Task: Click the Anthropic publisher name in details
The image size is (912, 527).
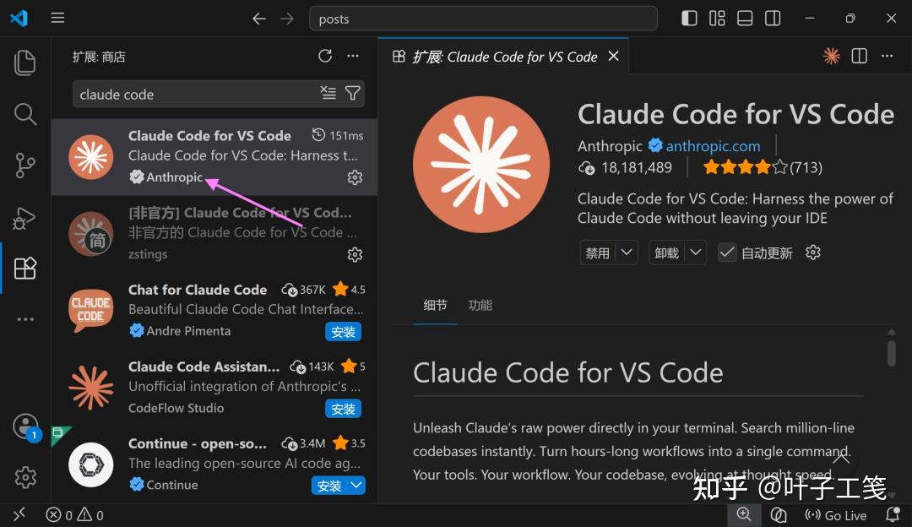Action: point(610,146)
